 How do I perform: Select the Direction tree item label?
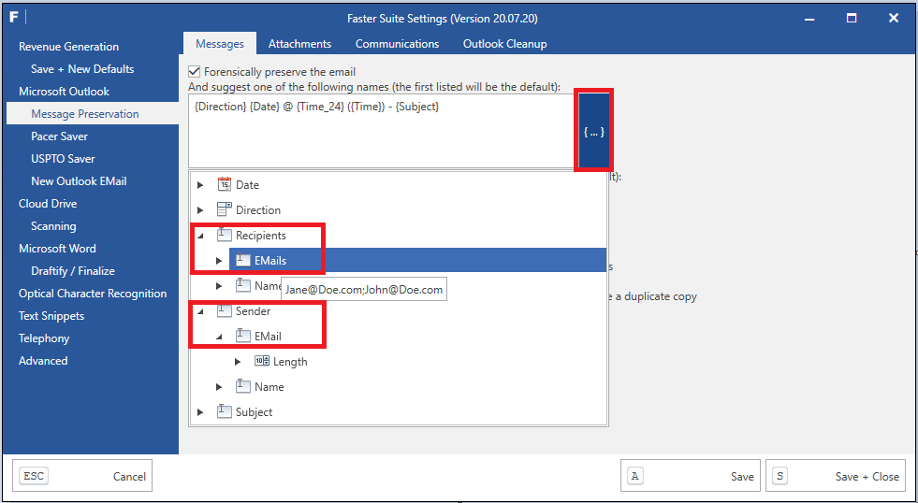coord(258,210)
